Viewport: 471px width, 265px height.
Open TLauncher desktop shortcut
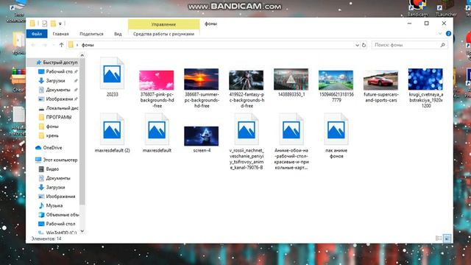[x=446, y=8]
